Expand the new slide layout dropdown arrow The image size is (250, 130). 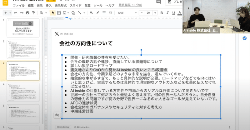(x=10, y=13)
